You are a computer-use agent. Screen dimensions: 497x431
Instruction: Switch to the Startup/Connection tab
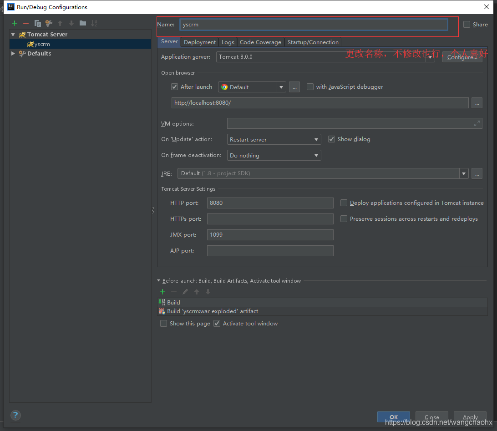click(x=313, y=42)
